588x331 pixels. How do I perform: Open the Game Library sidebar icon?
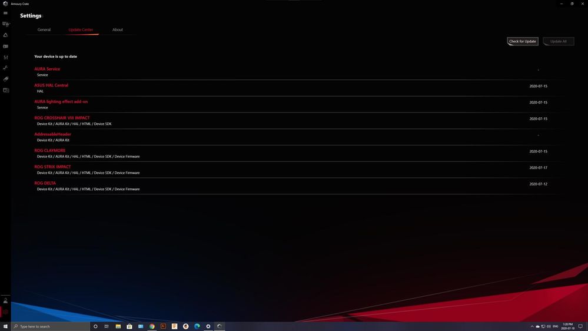tap(5, 46)
